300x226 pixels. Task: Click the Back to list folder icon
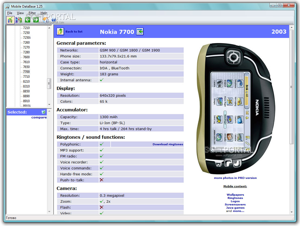click(x=60, y=31)
